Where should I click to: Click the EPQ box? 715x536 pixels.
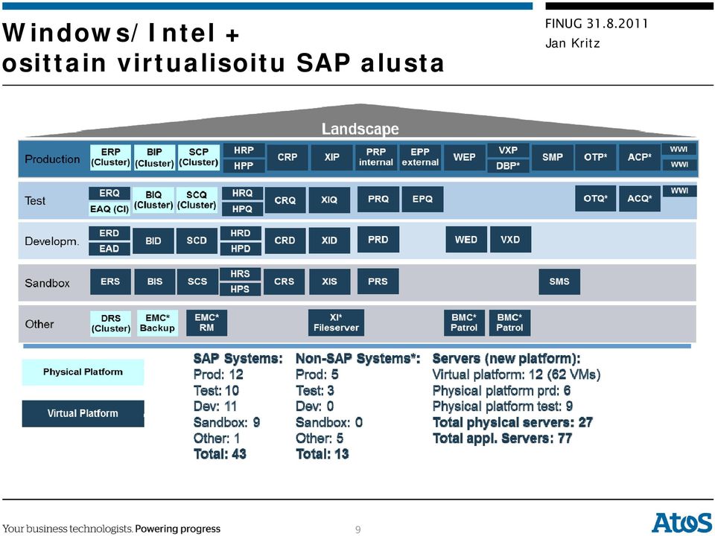tap(422, 200)
